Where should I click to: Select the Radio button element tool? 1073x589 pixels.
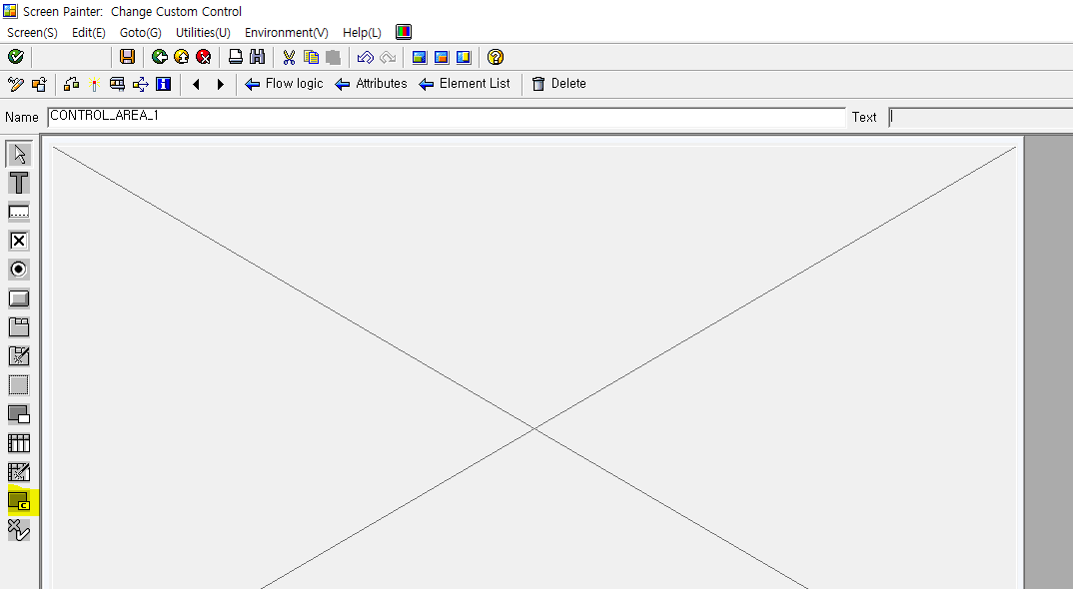click(x=18, y=269)
